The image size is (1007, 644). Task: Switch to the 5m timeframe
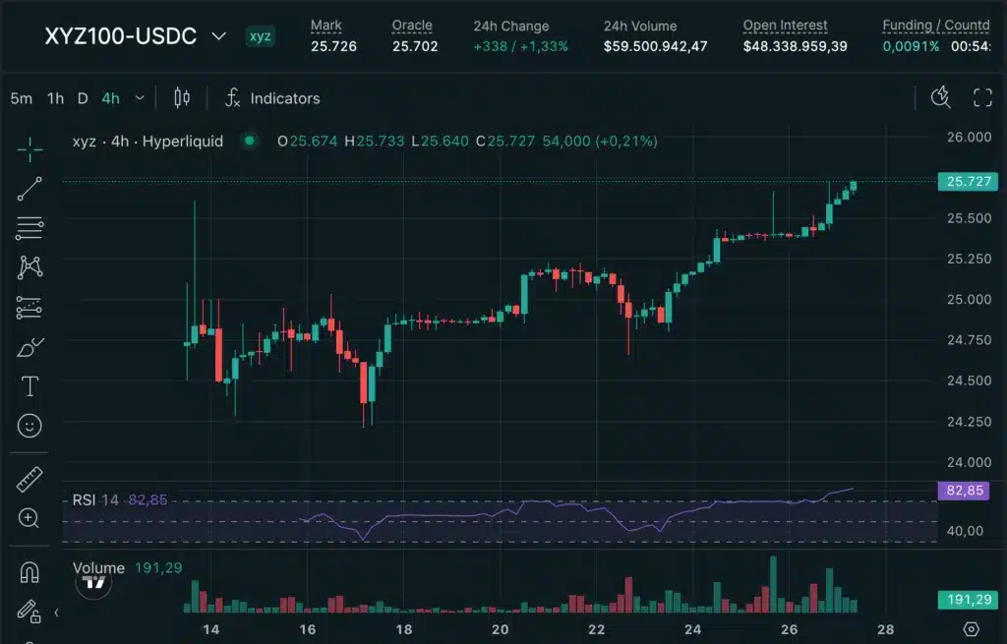pos(19,98)
